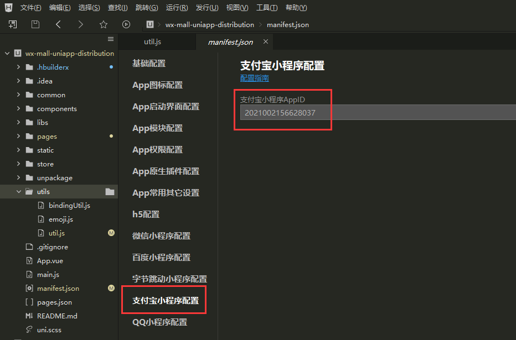The image size is (516, 340).
Task: Expand the common folder
Action: click(x=18, y=95)
